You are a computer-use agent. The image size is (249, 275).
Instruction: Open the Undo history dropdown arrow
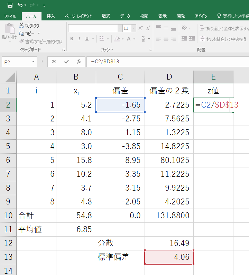[26, 5]
